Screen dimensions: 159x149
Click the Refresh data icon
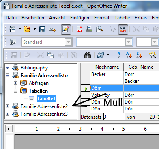click(101, 55)
